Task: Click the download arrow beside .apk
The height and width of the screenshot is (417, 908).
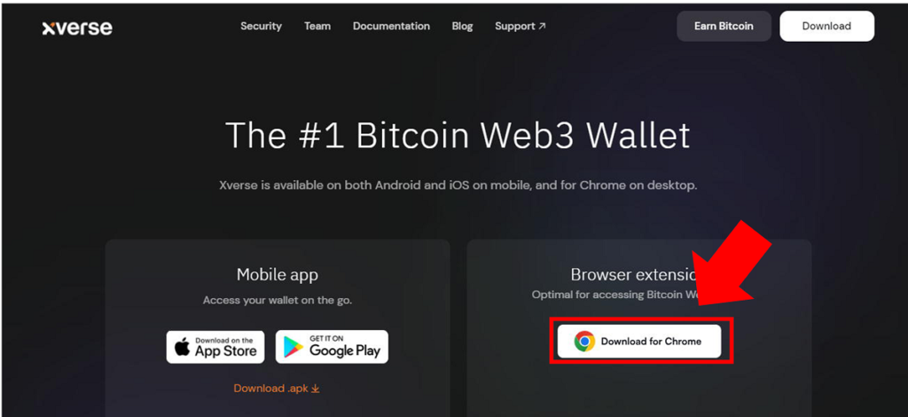Action: click(x=315, y=388)
